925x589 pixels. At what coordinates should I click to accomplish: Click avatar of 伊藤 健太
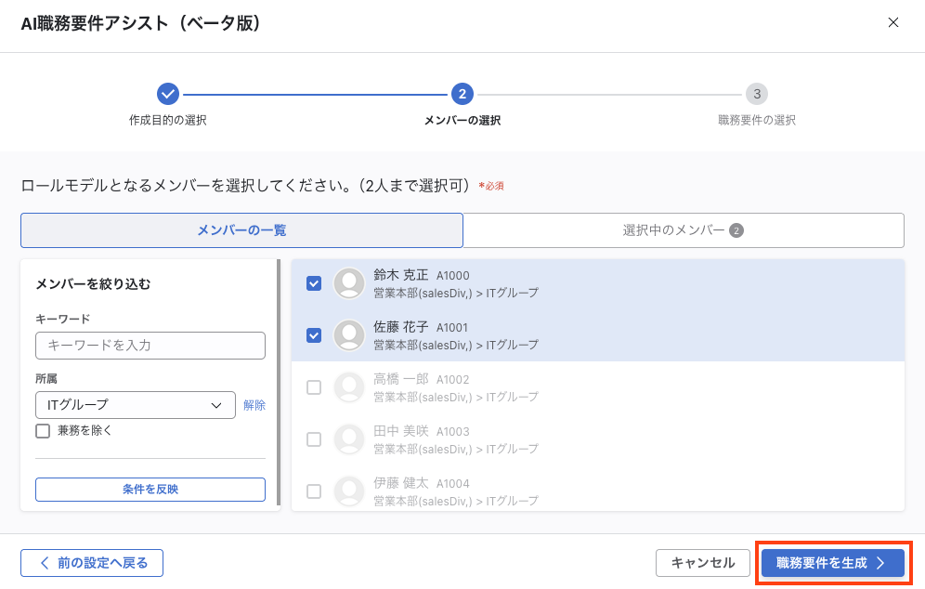pyautogui.click(x=349, y=491)
